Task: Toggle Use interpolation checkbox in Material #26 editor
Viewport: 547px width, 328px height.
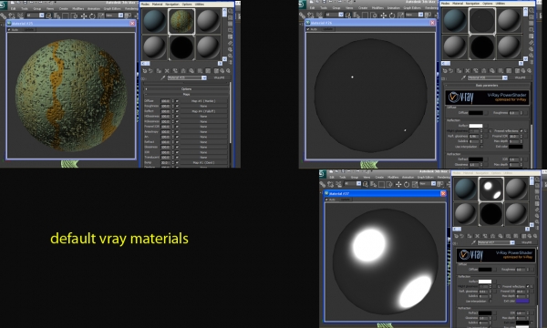Action: (x=481, y=147)
